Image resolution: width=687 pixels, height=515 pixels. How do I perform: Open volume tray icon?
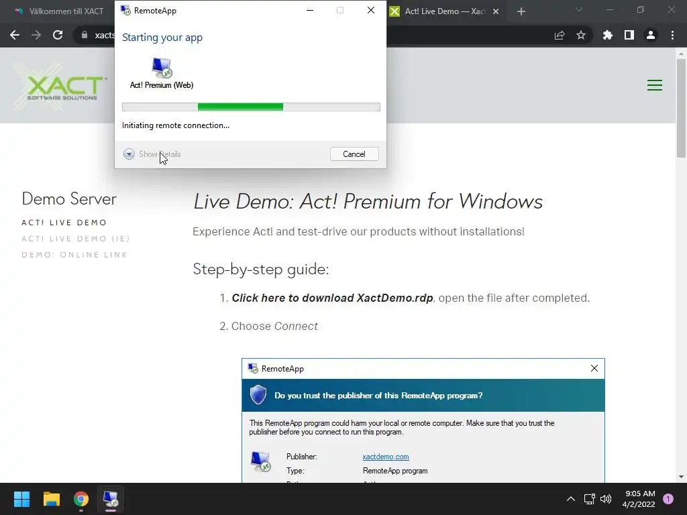606,499
